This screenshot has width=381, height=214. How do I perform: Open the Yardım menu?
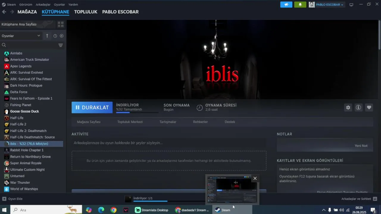click(x=73, y=4)
